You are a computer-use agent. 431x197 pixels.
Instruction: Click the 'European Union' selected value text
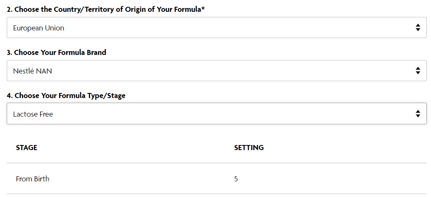39,28
